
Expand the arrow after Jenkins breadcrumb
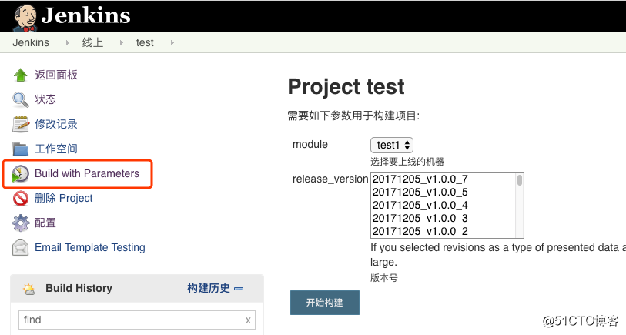(x=68, y=42)
